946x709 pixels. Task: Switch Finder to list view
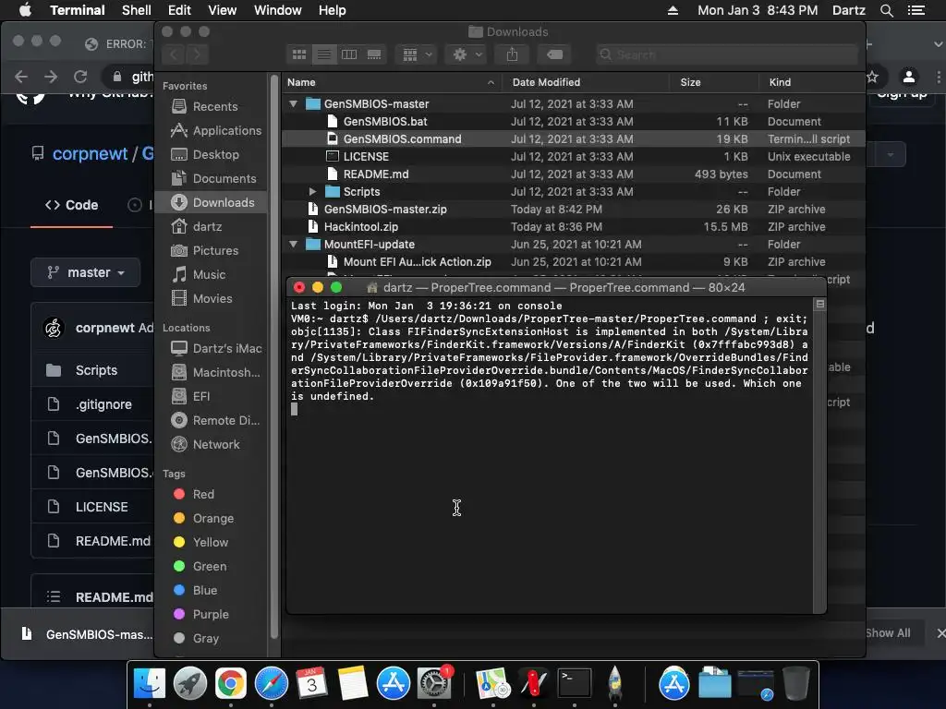pyautogui.click(x=324, y=54)
